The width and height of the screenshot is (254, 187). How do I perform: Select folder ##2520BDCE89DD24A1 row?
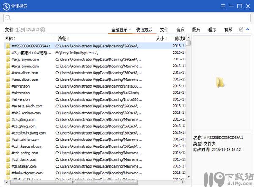click(95, 46)
